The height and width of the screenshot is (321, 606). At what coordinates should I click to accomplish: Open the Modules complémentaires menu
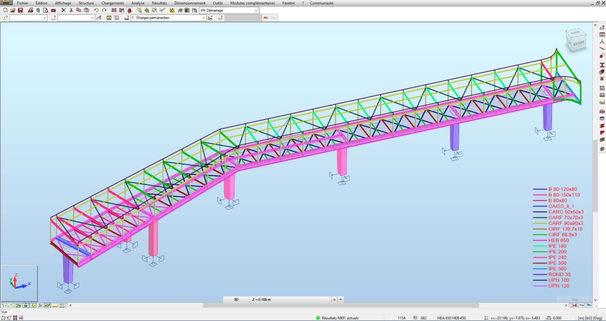tap(252, 3)
